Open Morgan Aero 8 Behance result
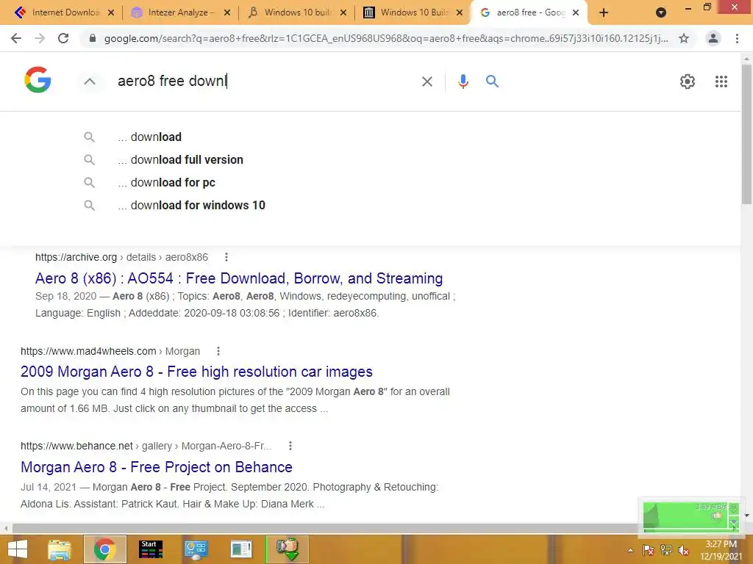753x564 pixels. coord(157,467)
